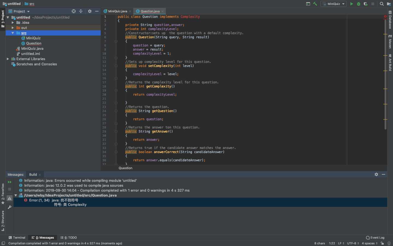
Task: Start debugging with the bug icon
Action: [x=359, y=4]
